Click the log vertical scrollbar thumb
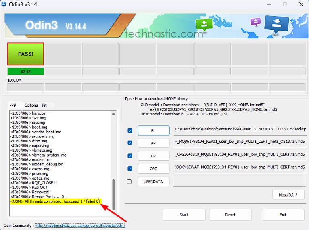 [113, 194]
